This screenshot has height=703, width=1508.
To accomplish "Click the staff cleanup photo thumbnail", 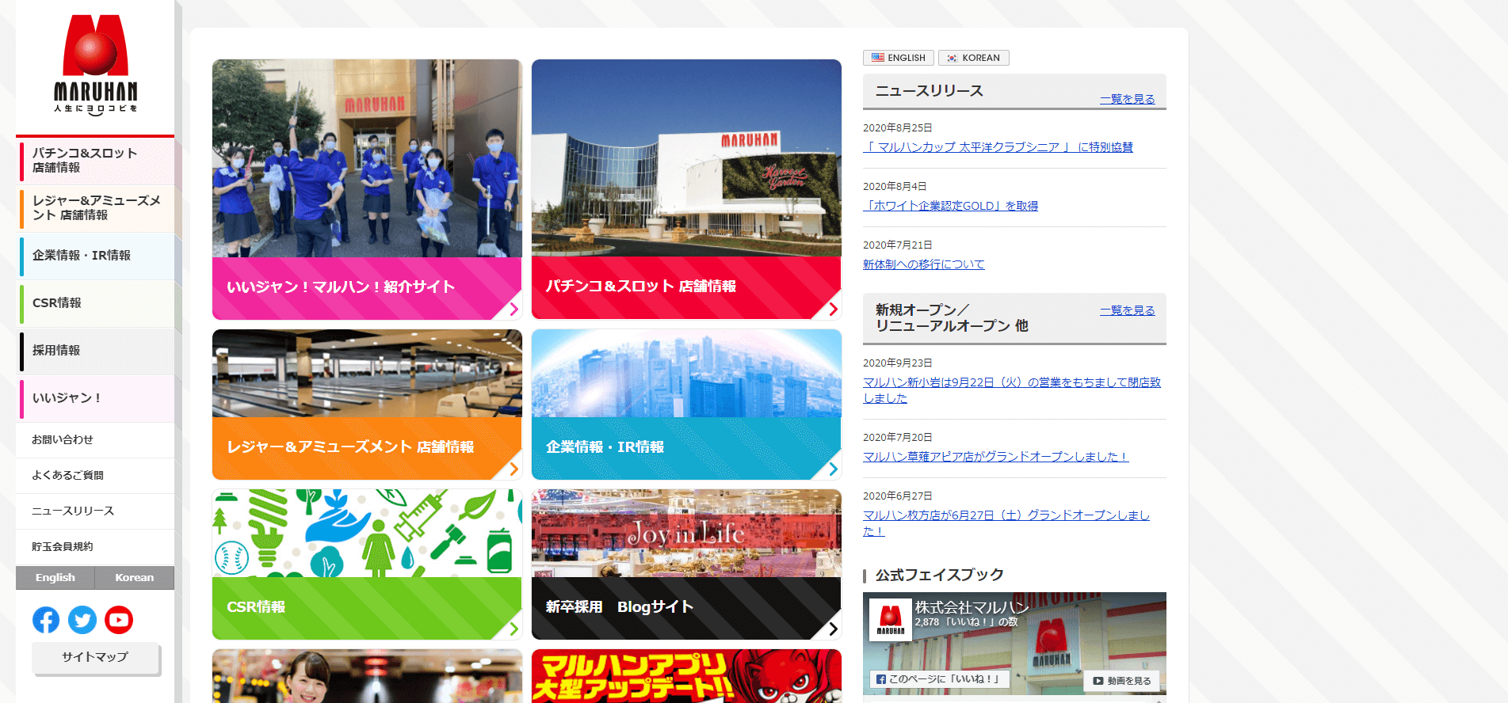I will [x=367, y=158].
